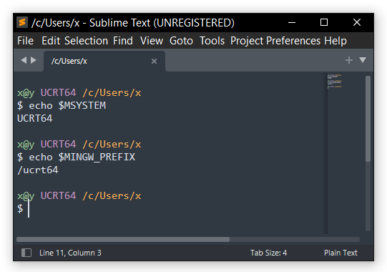Open the Selection menu

[x=86, y=41]
